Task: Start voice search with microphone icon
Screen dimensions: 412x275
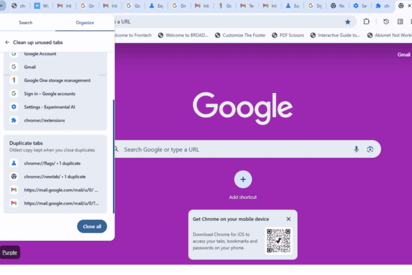Action: tap(356, 150)
